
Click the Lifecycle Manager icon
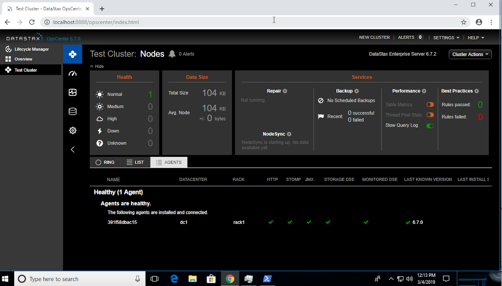click(x=8, y=49)
